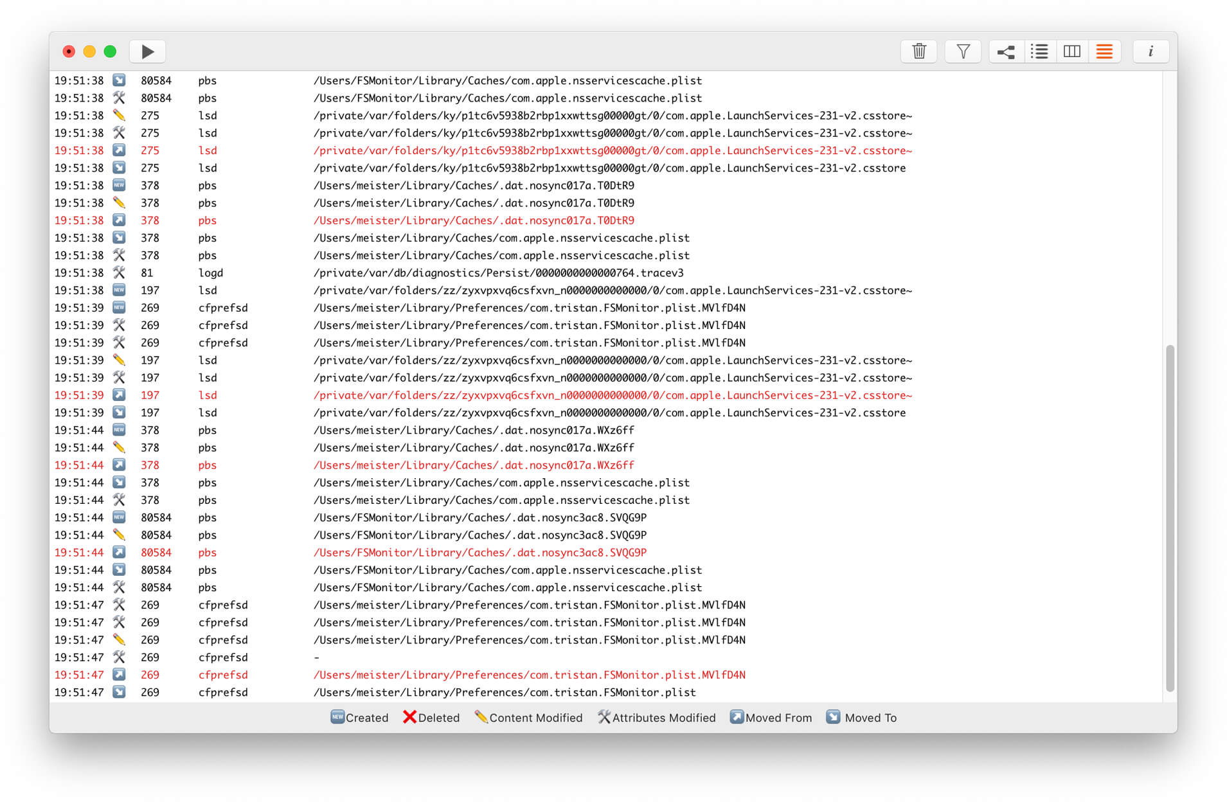The image size is (1227, 802).
Task: Click the vertical scrollbar thumb
Action: [x=1170, y=518]
